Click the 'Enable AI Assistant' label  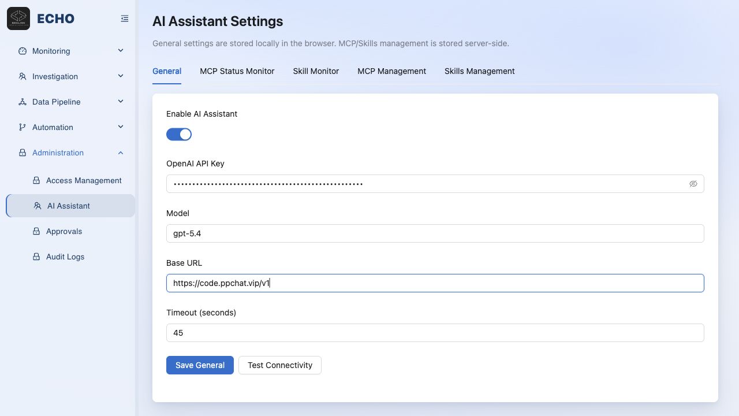(x=201, y=114)
